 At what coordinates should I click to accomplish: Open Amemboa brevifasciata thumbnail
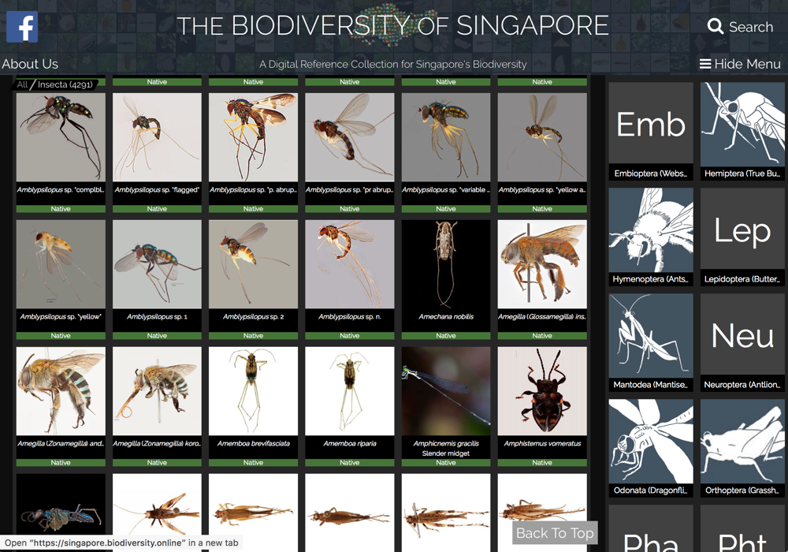(253, 391)
